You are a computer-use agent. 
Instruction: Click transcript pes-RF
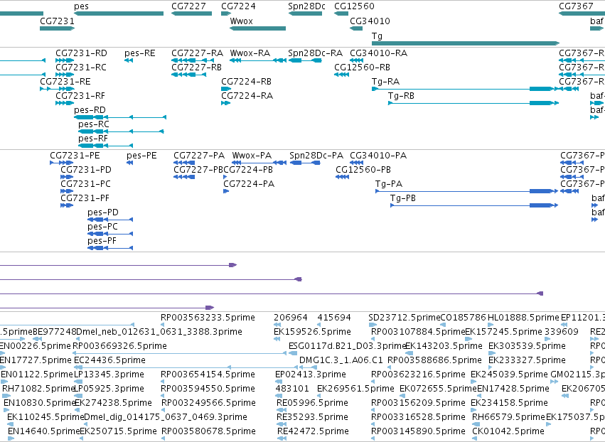click(93, 139)
